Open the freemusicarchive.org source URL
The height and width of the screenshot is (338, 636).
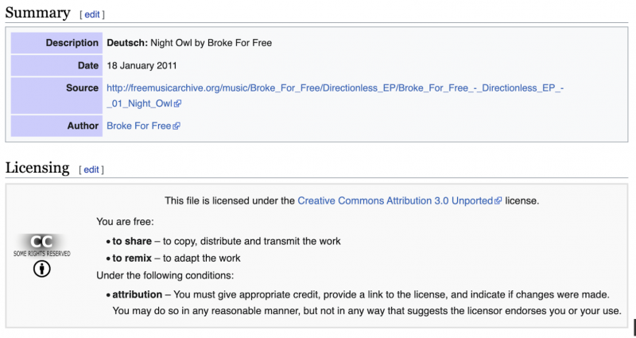click(335, 95)
